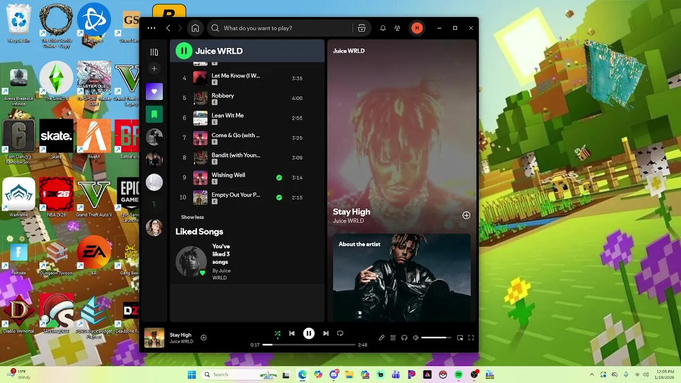Create a playlist with plus icon
This screenshot has height=383, width=681.
[x=154, y=69]
